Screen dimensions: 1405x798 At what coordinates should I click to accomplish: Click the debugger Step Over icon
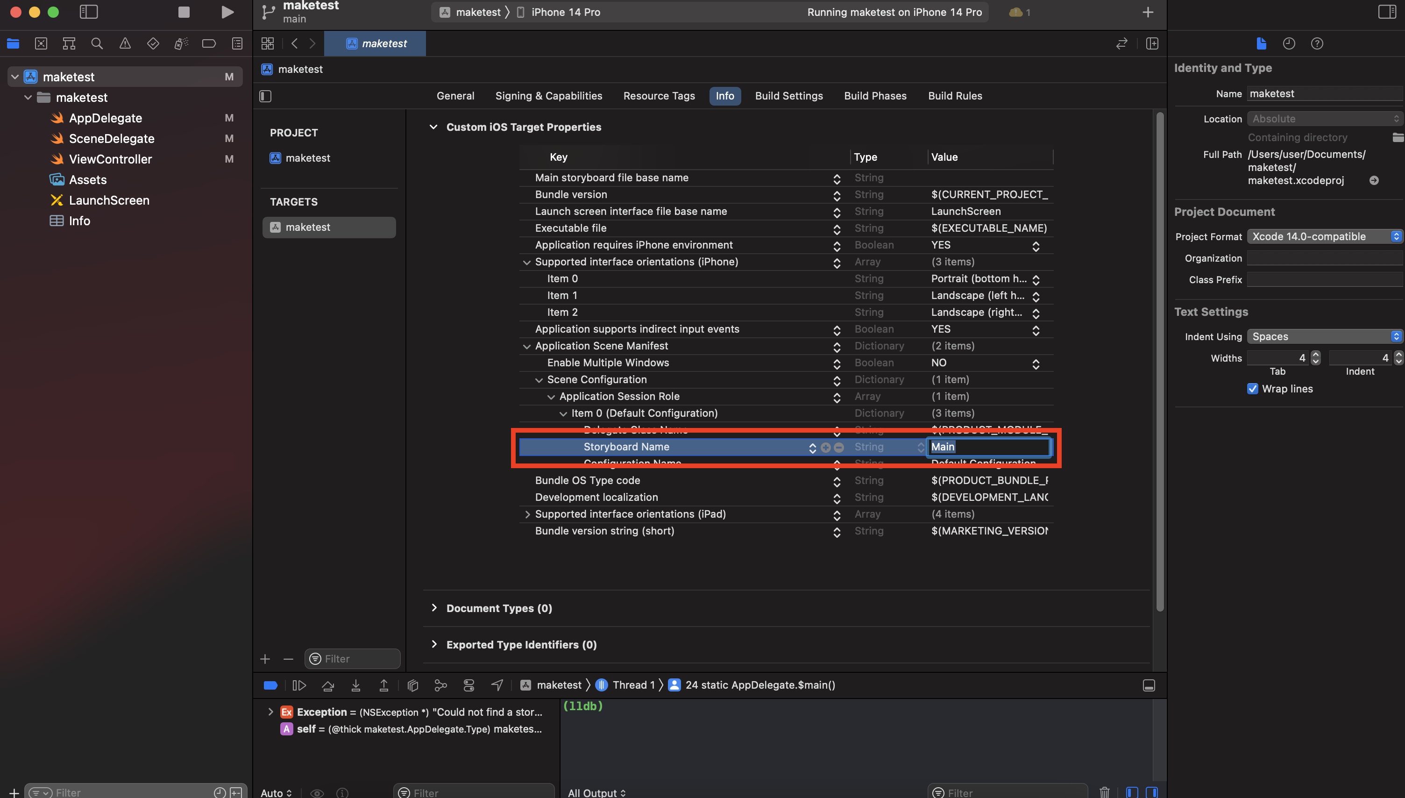(x=327, y=685)
